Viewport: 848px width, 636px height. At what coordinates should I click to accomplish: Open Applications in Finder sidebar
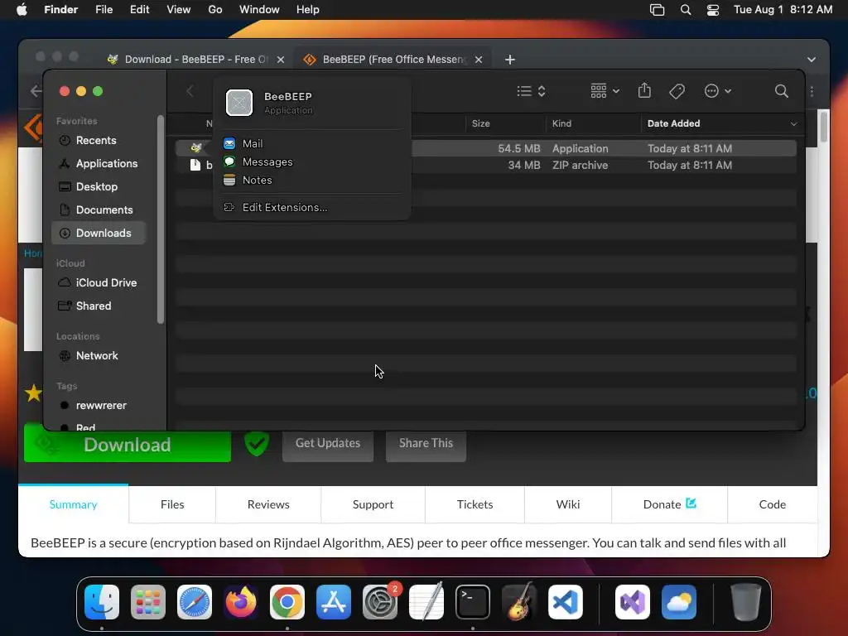tap(99, 163)
